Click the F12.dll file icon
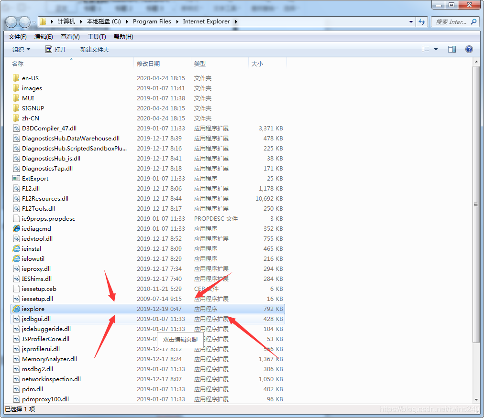The image size is (484, 418). click(x=16, y=189)
